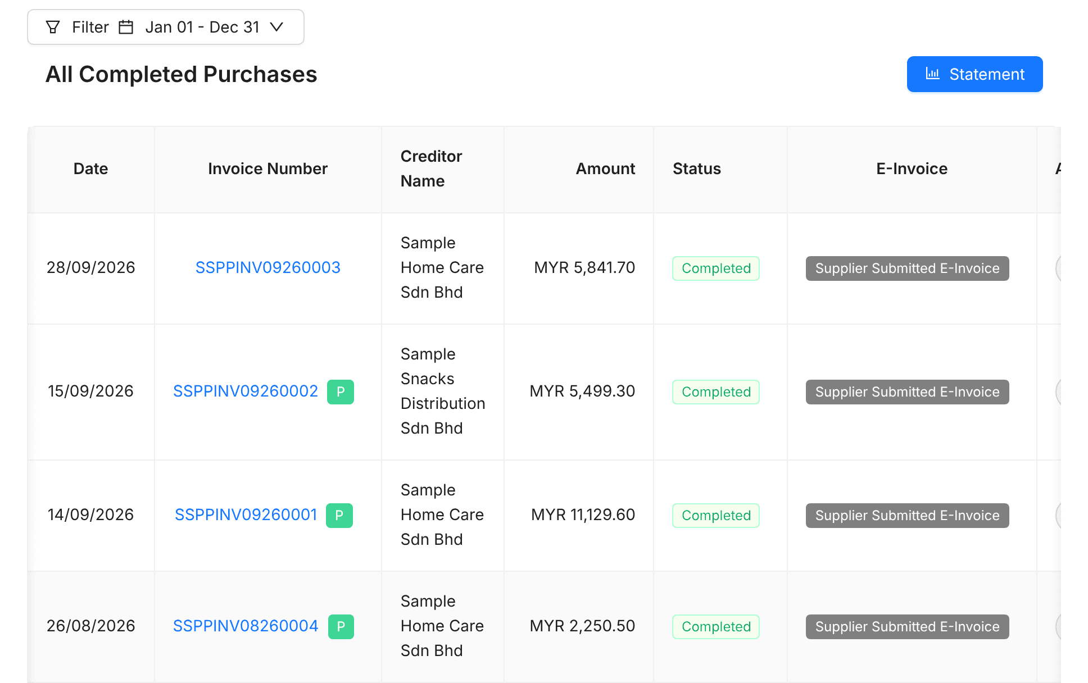Image resolution: width=1088 pixels, height=683 pixels.
Task: Click Supplier Submitted E-Invoice tag for SSPPINV08260004
Action: [x=908, y=627]
